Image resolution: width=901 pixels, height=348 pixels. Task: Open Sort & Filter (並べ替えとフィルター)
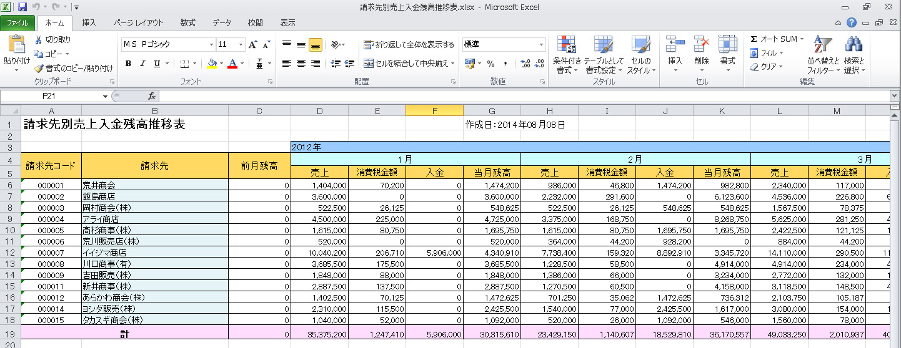(822, 55)
